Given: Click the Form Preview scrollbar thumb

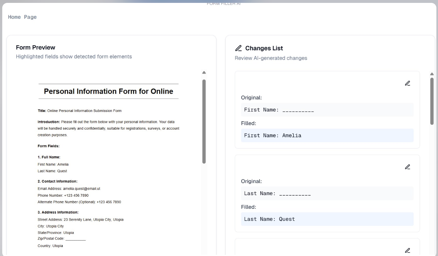Looking at the screenshot, I should click(204, 122).
